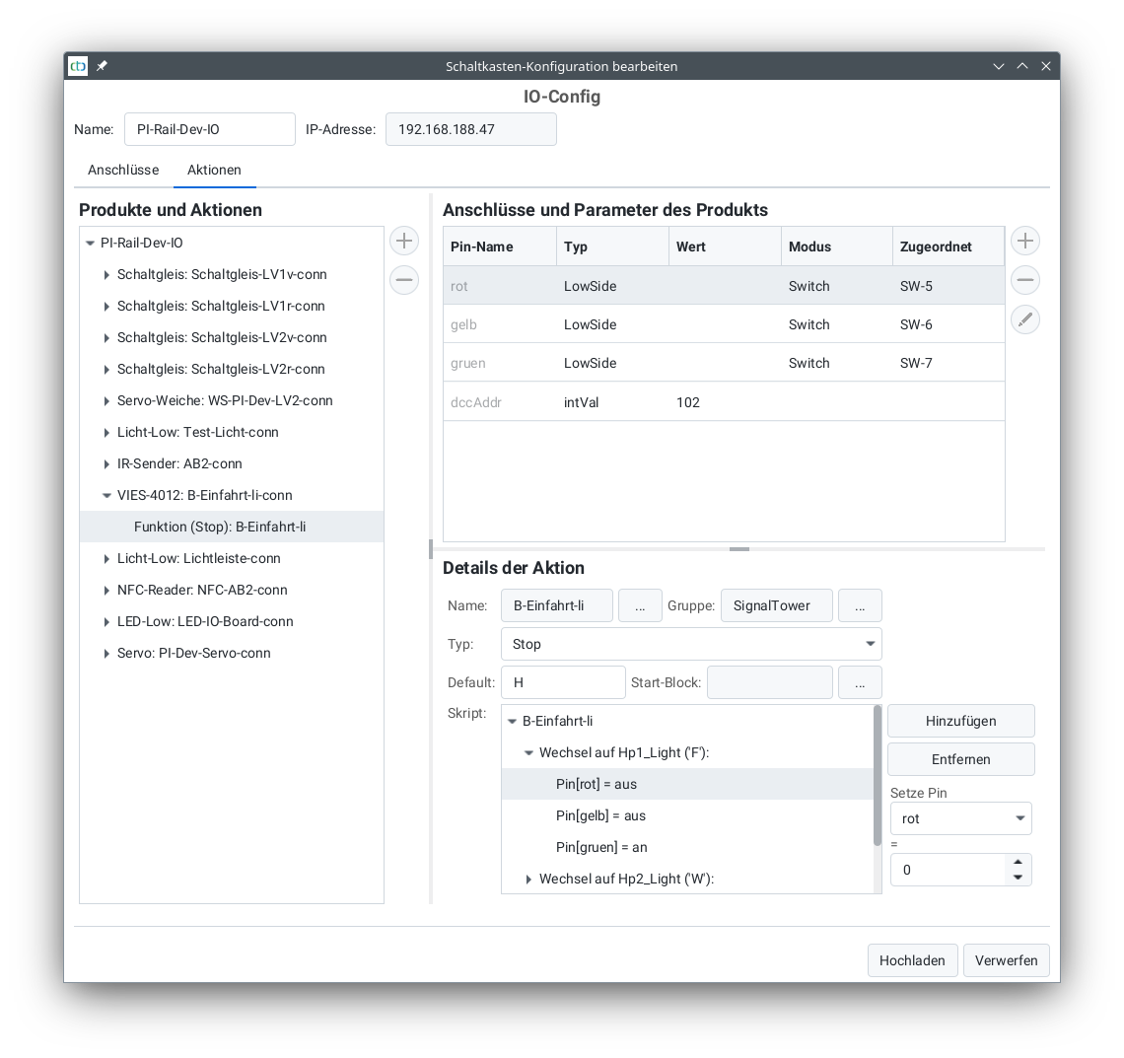1124x1058 pixels.
Task: Select the Aktionen tab
Action: [x=214, y=170]
